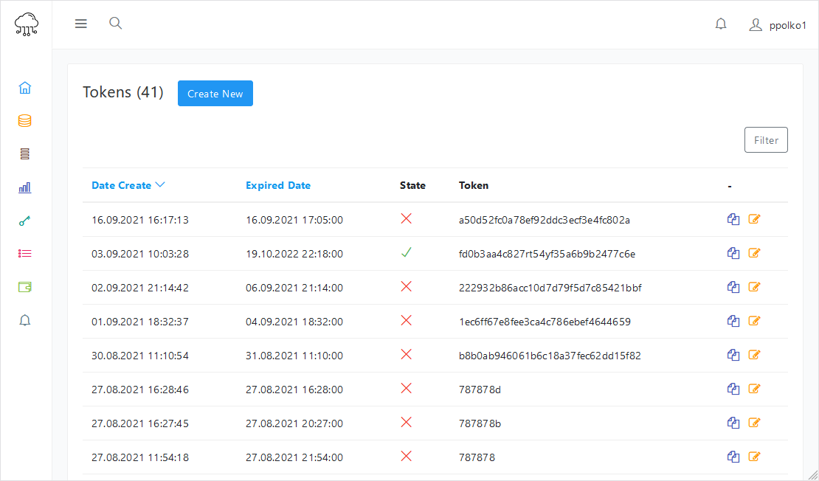
Task: Edit token 222932b86acc10d7d79f5d7c85421bbf
Action: [x=754, y=287]
